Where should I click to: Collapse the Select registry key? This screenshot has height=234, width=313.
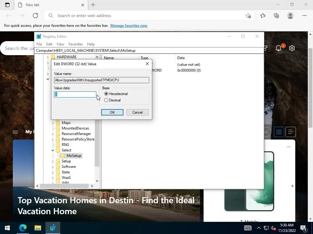pyautogui.click(x=53, y=150)
